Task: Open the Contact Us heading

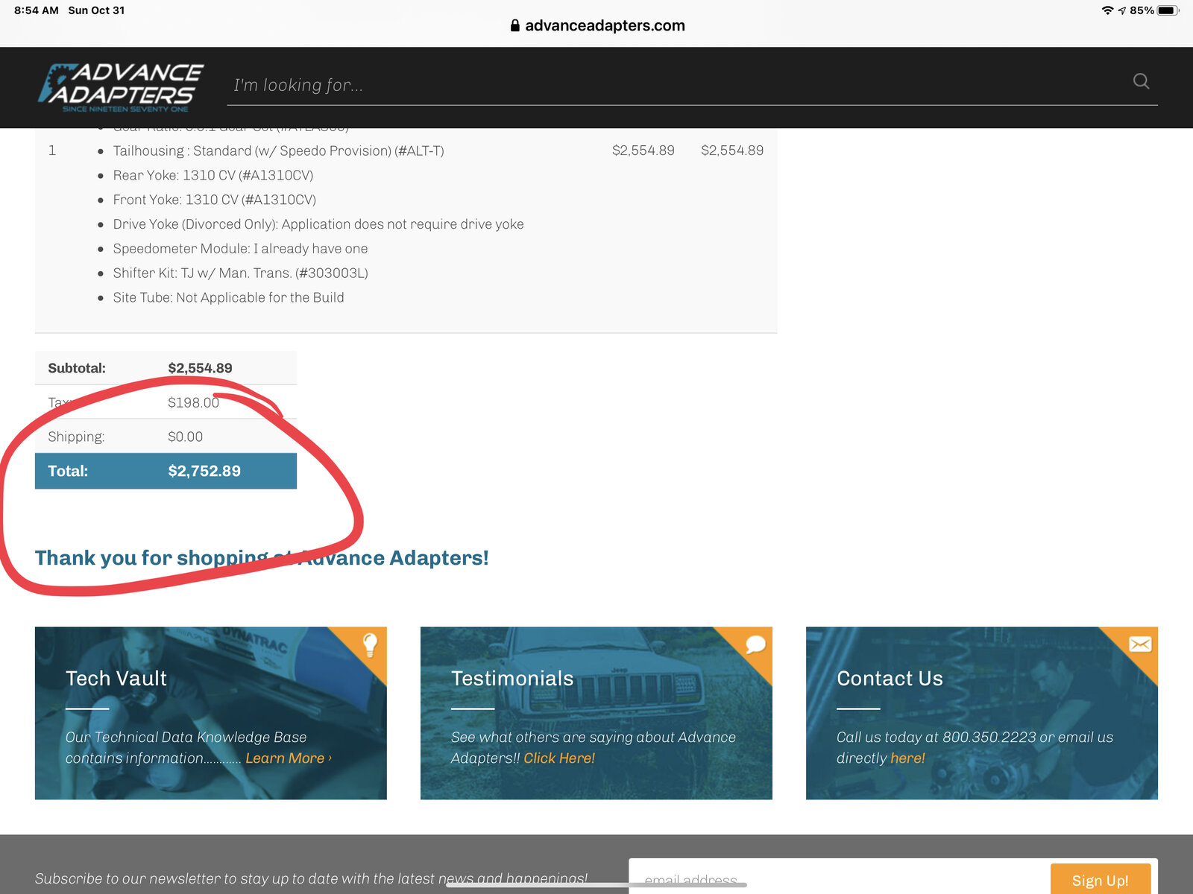Action: [x=890, y=679]
